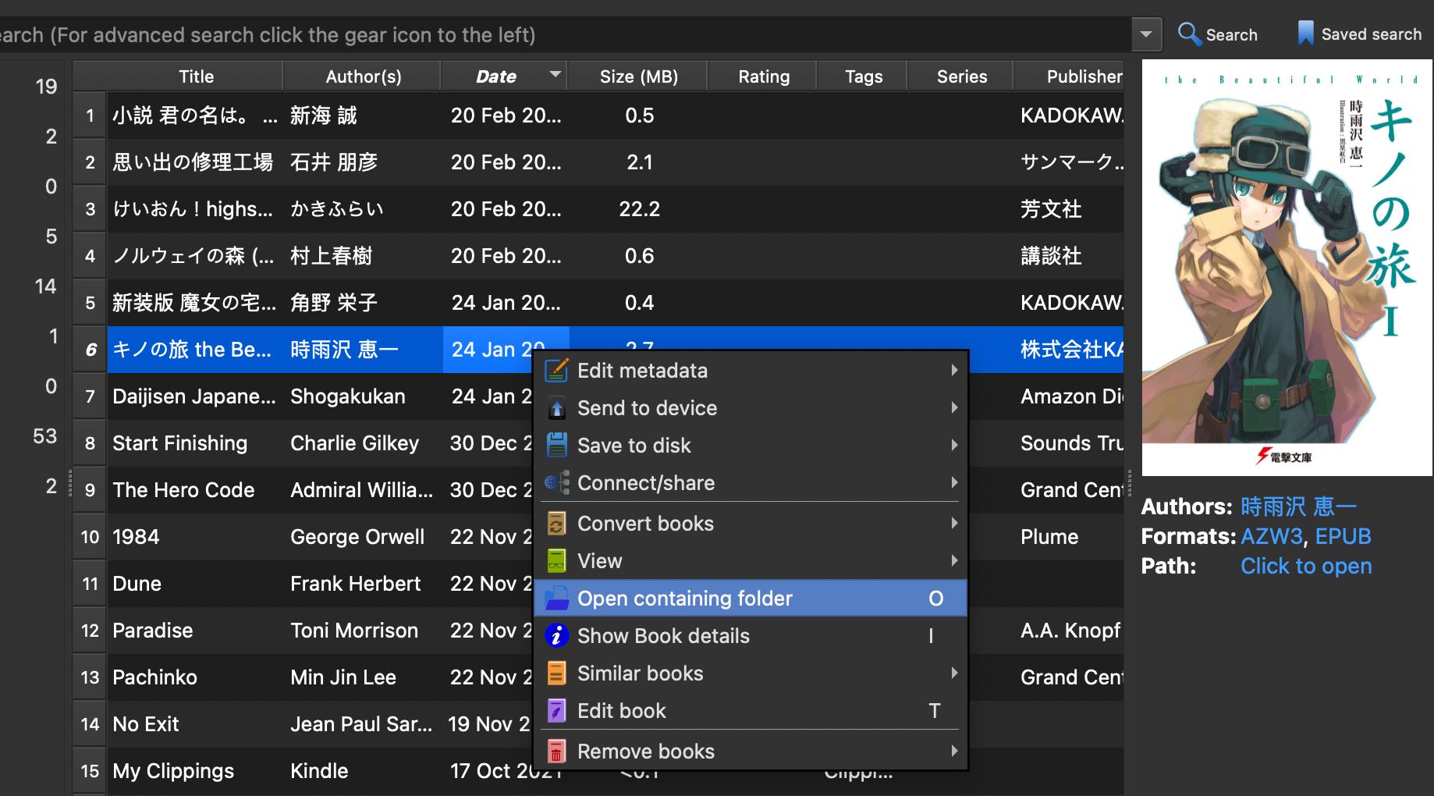Choose Show Book details menu entry
The width and height of the screenshot is (1434, 796).
coord(751,636)
